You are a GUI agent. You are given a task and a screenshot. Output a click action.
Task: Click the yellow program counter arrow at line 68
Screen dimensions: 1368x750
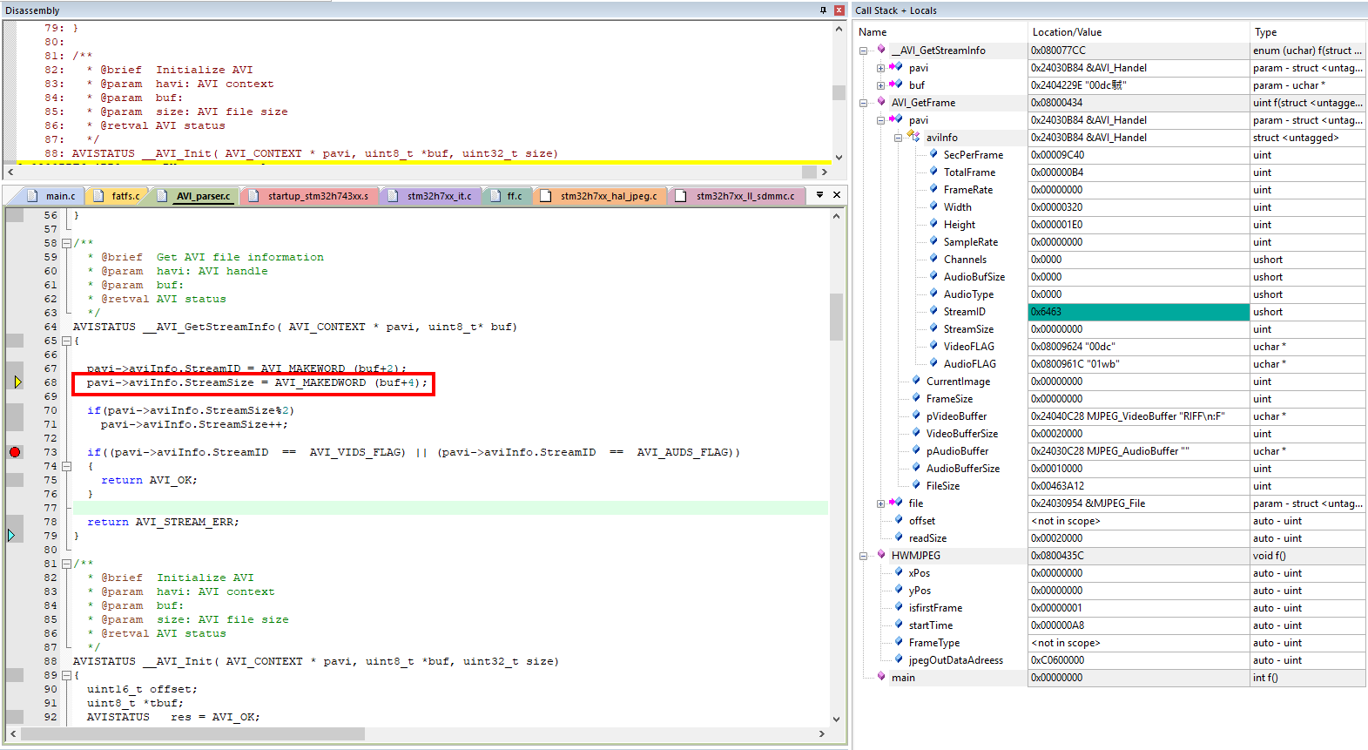[17, 382]
